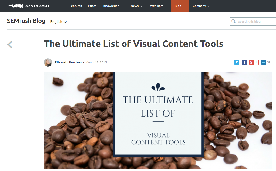Click the LinkedIn share counter showing 39
The height and width of the screenshot is (171, 276).
[269, 62]
